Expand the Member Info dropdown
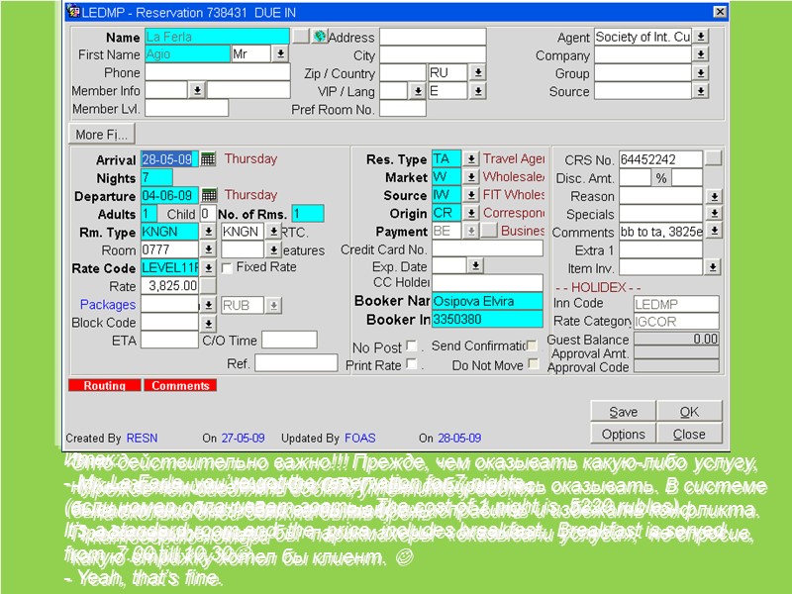Image resolution: width=792 pixels, height=594 pixels. (197, 90)
